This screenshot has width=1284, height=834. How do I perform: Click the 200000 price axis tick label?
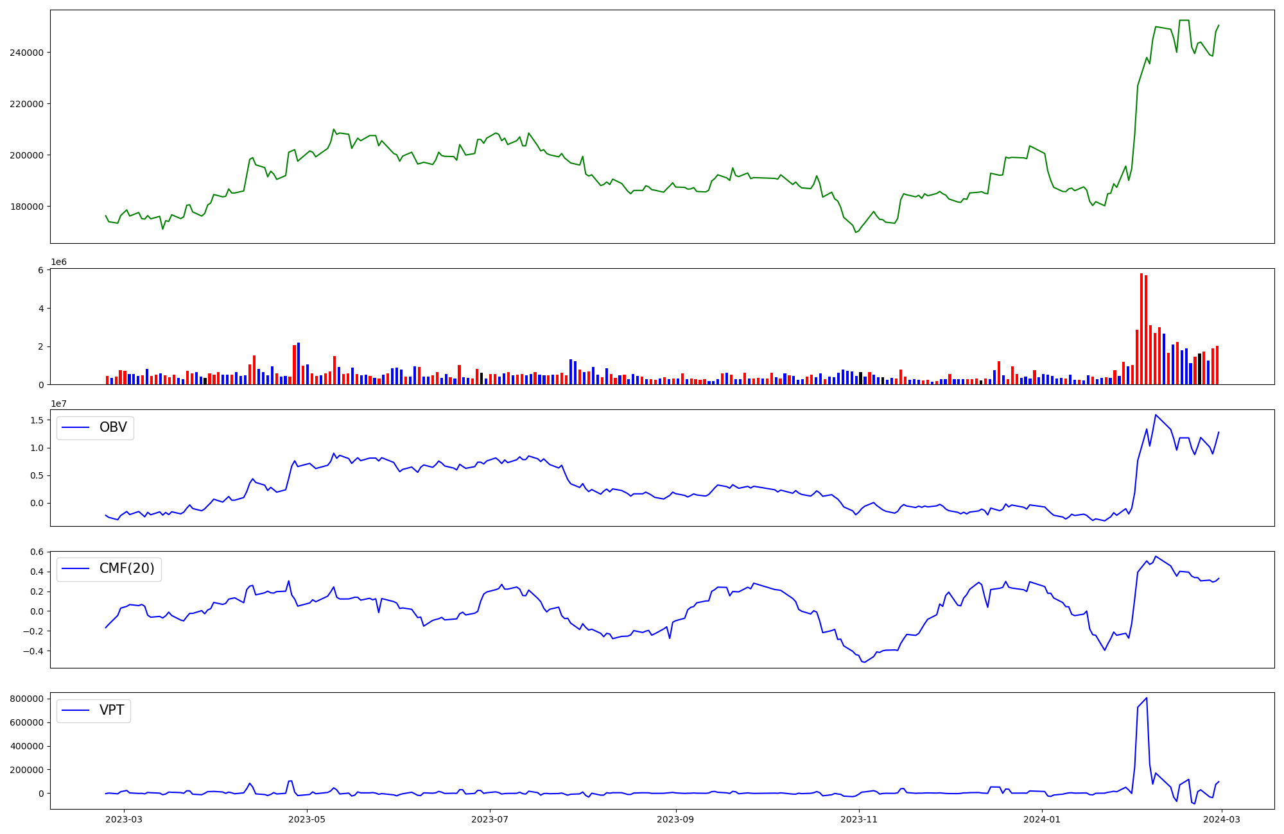point(26,155)
